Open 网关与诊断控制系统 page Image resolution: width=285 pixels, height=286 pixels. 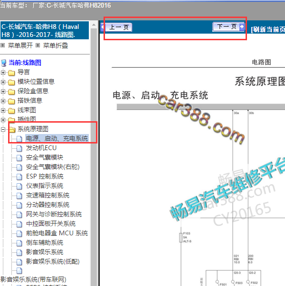54,214
